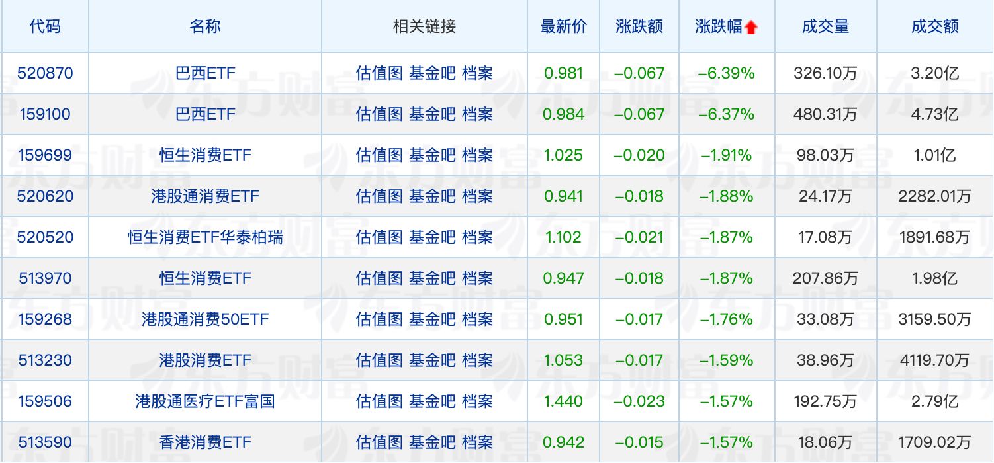Open 港股通医疗ETF富国 name link
This screenshot has width=994, height=463.
[x=205, y=401]
